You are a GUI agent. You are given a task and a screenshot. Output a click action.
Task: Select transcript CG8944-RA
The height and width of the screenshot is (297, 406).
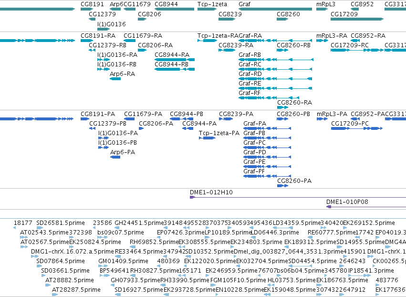175,60
